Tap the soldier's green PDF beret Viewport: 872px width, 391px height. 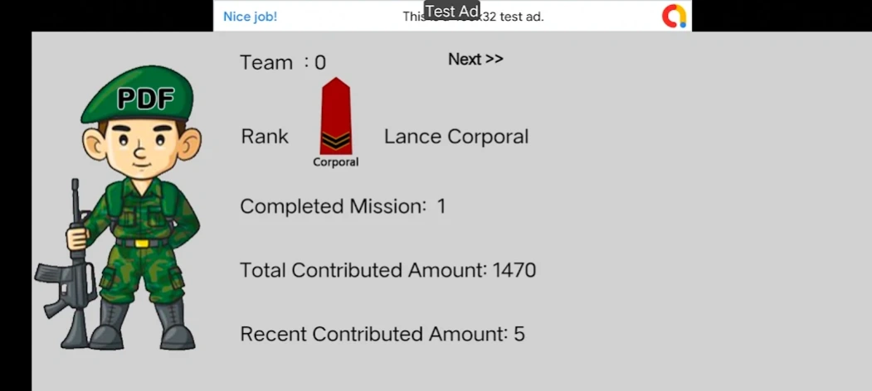[x=138, y=94]
